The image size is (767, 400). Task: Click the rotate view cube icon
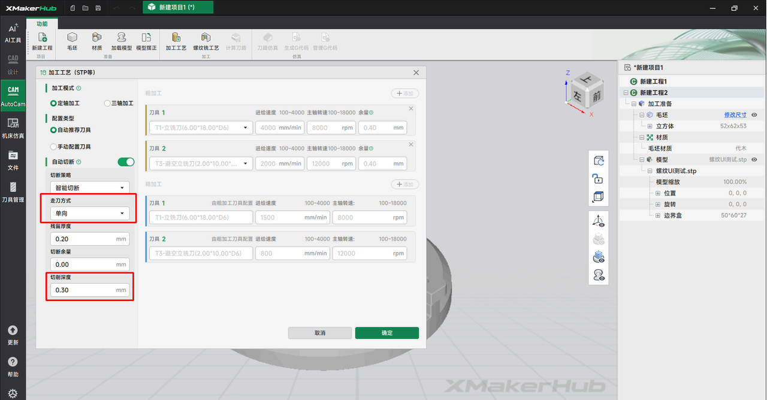click(599, 161)
